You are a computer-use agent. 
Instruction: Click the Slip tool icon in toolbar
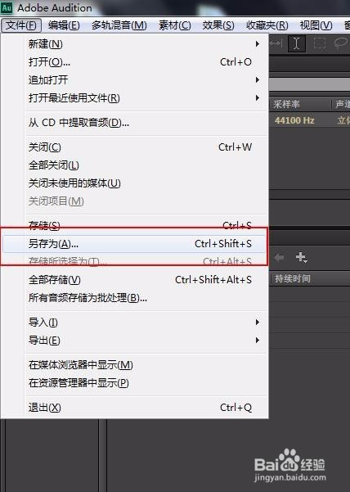tap(276, 43)
